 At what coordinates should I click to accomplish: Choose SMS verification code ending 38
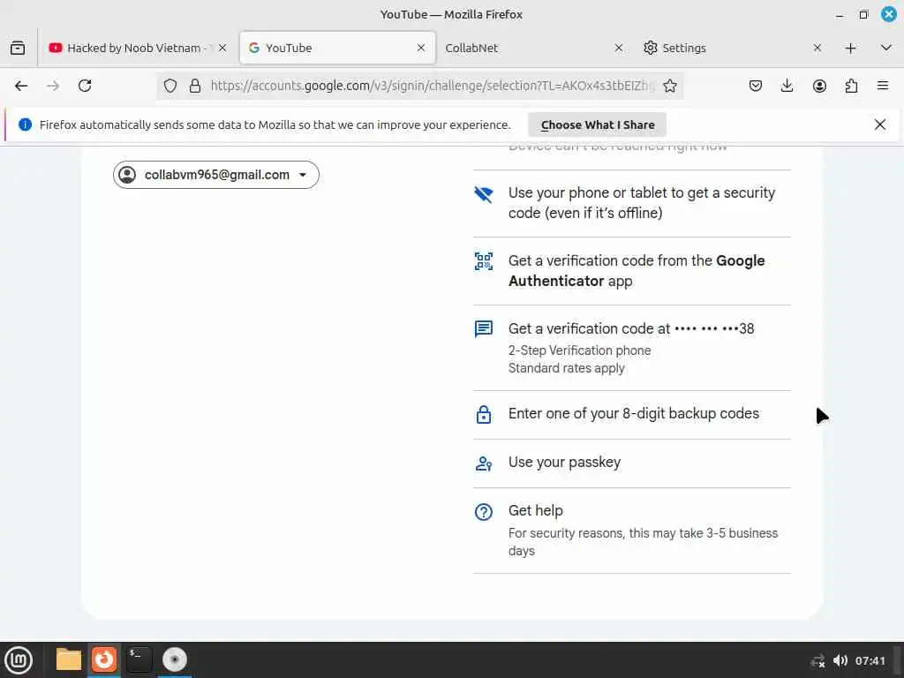(632, 348)
